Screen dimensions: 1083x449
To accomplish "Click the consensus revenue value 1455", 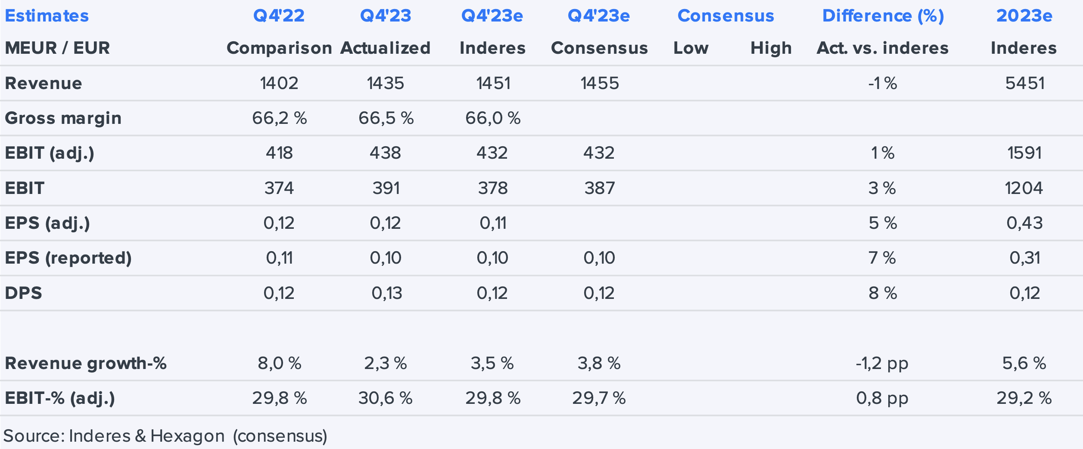I will point(599,83).
